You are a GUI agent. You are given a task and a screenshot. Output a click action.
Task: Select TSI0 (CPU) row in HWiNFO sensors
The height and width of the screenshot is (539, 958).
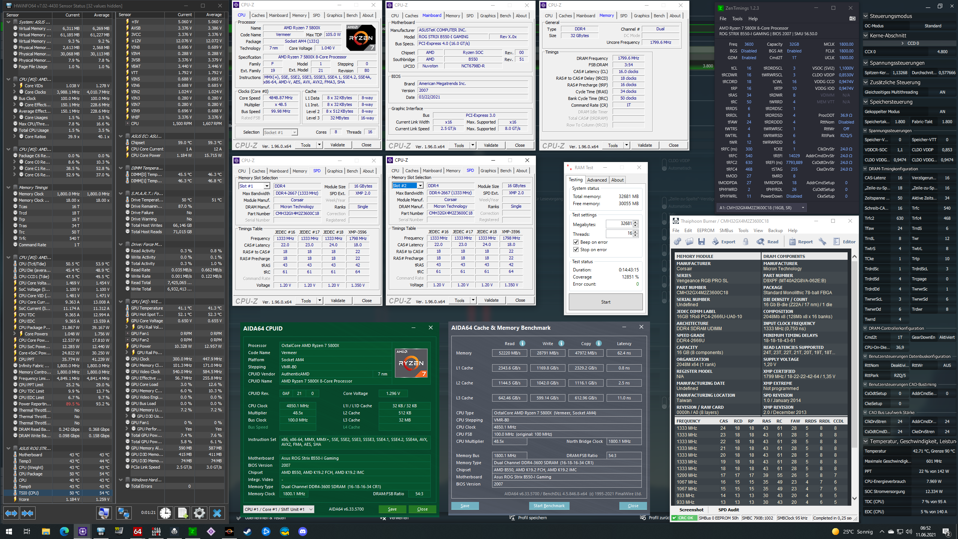58,493
